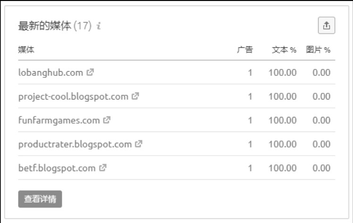The height and width of the screenshot is (223, 353).
Task: Click the 广告 column header
Action: tap(245, 50)
